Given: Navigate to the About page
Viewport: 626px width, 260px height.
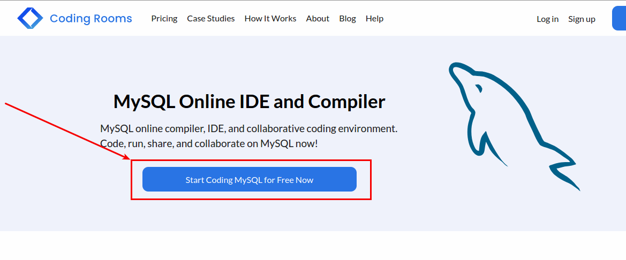Looking at the screenshot, I should coord(318,19).
